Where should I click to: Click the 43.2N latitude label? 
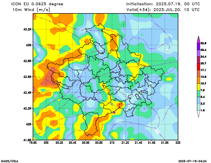click(x=27, y=29)
